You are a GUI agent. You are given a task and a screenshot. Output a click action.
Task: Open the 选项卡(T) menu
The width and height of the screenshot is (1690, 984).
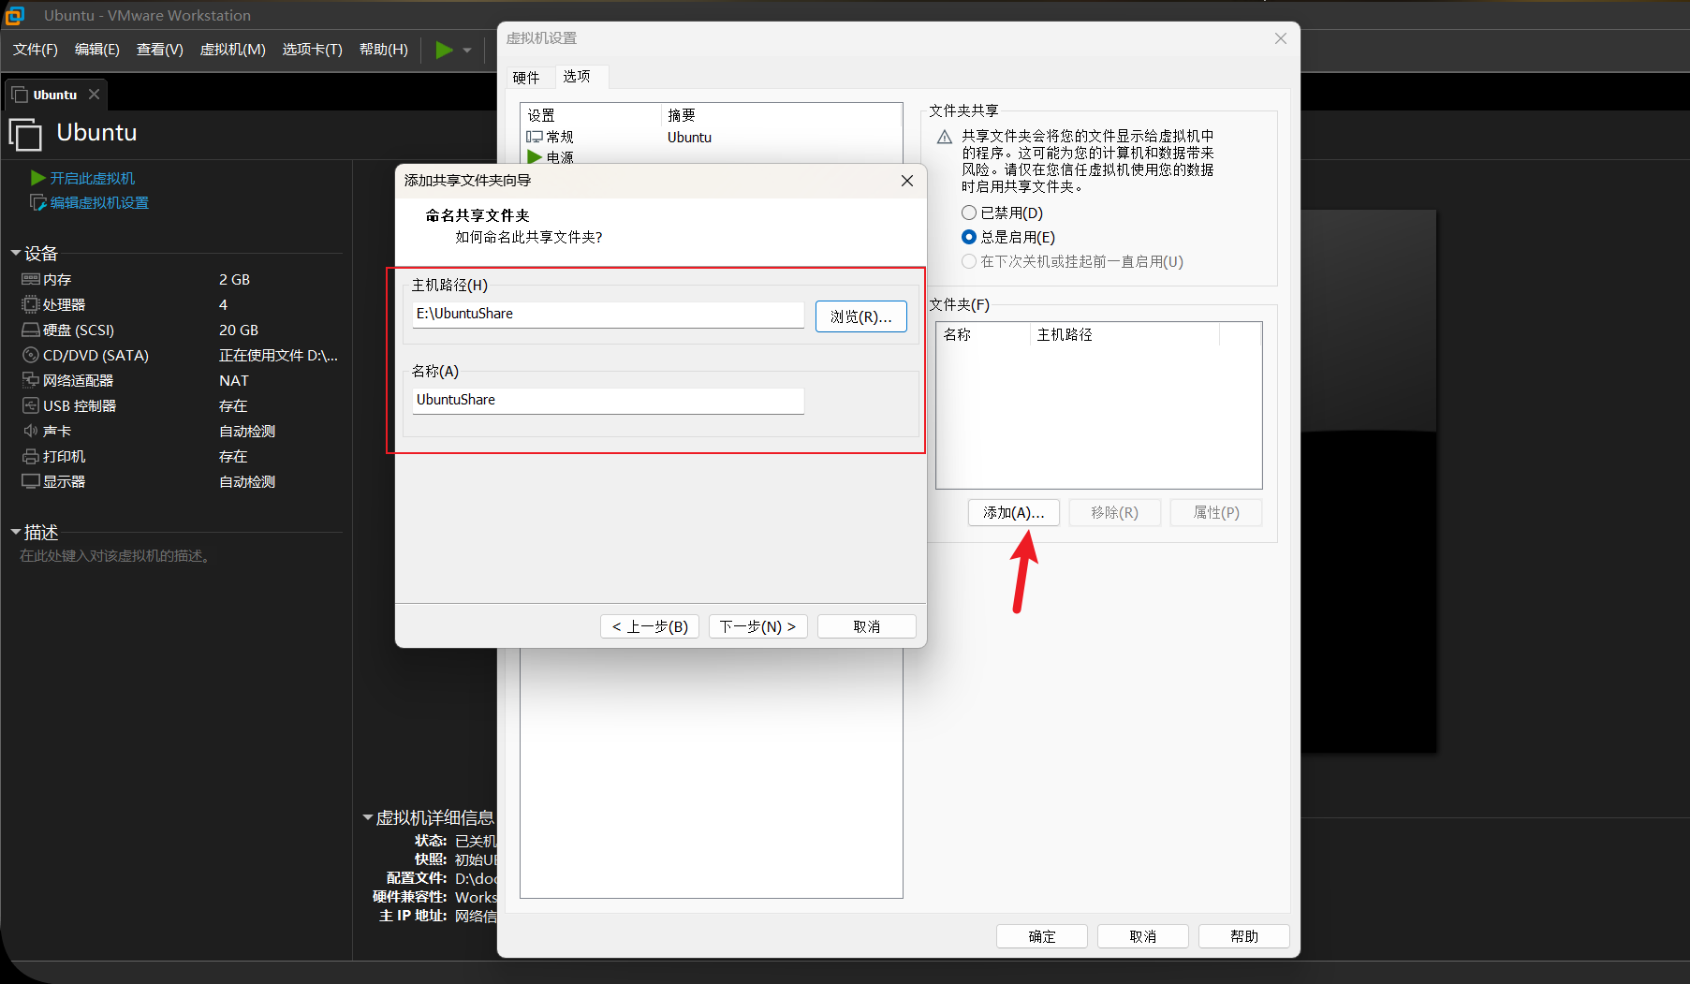pos(313,50)
